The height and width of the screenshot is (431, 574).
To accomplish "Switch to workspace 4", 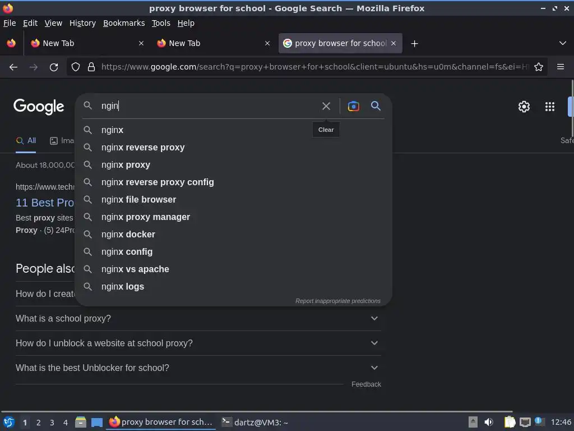I will pos(66,423).
